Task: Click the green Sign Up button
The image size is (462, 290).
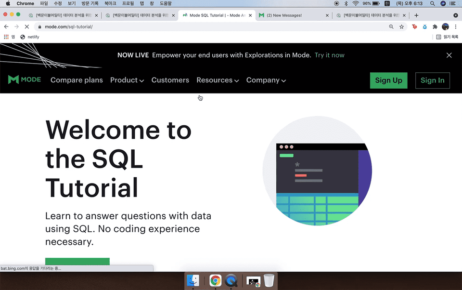Action: [389, 80]
